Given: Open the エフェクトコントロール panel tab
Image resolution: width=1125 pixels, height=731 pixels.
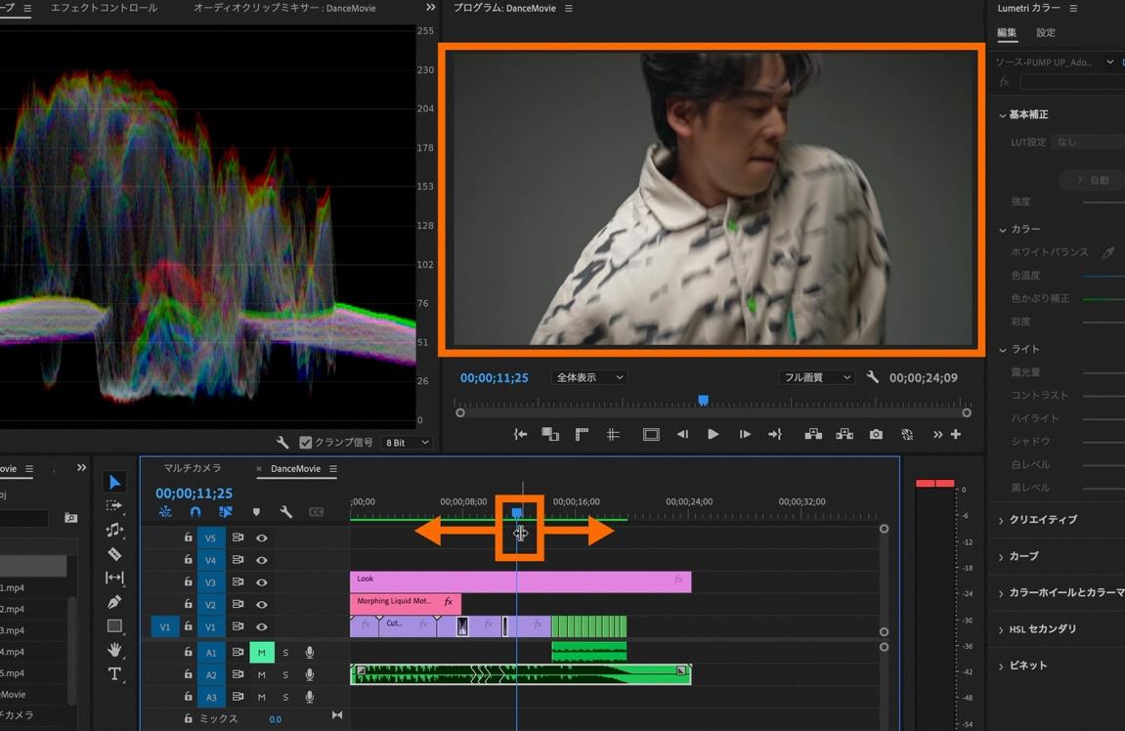Looking at the screenshot, I should coord(104,8).
